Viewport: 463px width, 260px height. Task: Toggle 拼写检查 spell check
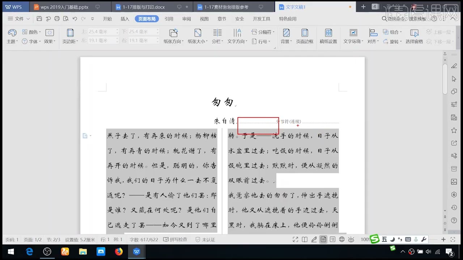(175, 239)
